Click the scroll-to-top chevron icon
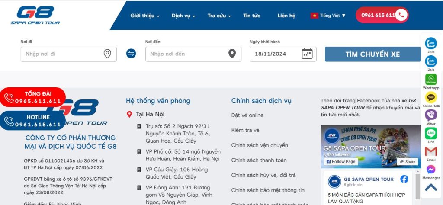The height and width of the screenshot is (205, 443). (431, 188)
